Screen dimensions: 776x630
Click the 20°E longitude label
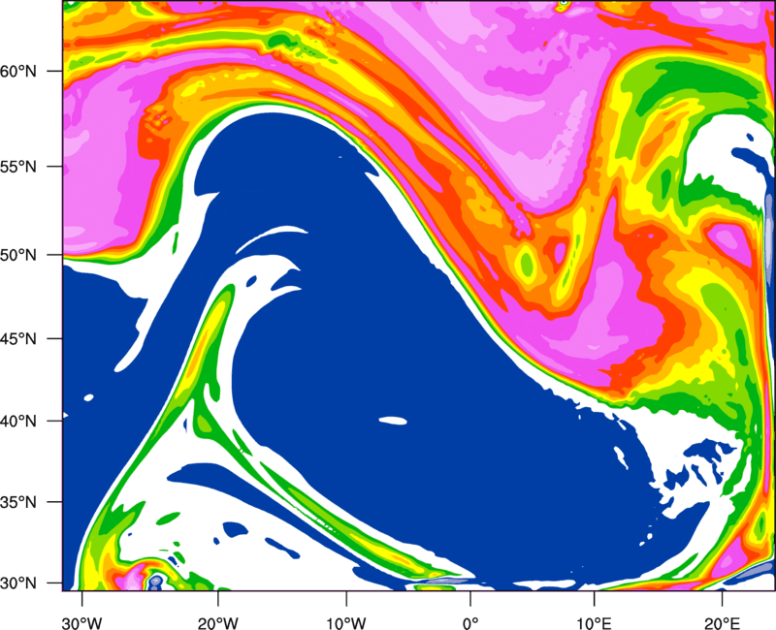click(x=722, y=623)
